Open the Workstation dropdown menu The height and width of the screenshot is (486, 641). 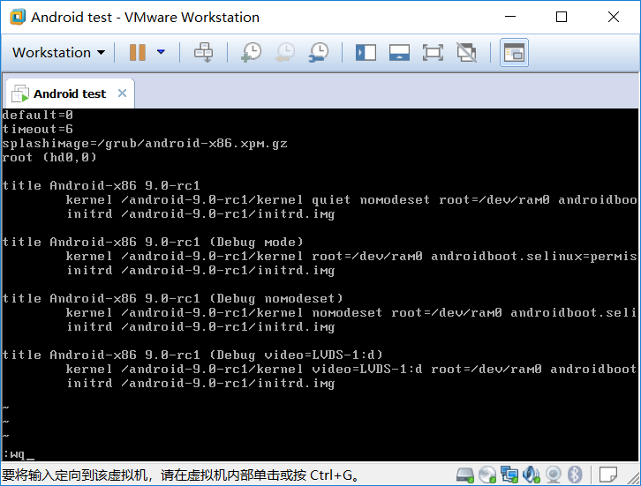pyautogui.click(x=58, y=52)
